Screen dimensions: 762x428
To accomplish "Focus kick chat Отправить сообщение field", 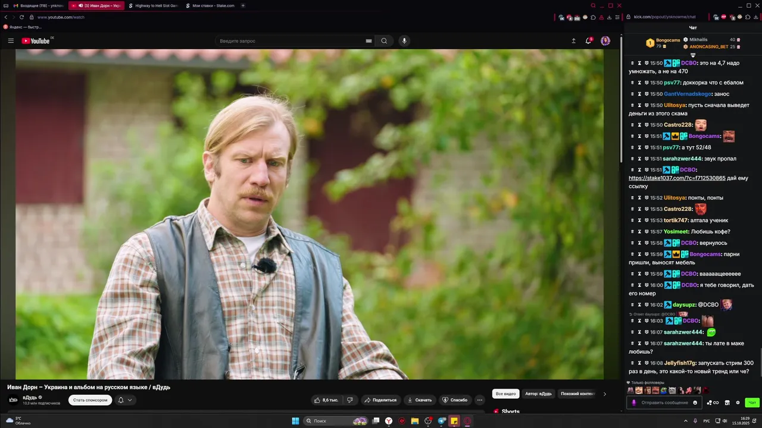I will pos(664,402).
